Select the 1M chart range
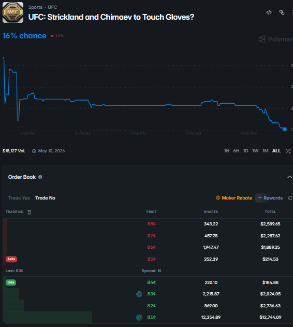293x327 pixels. pyautogui.click(x=265, y=151)
